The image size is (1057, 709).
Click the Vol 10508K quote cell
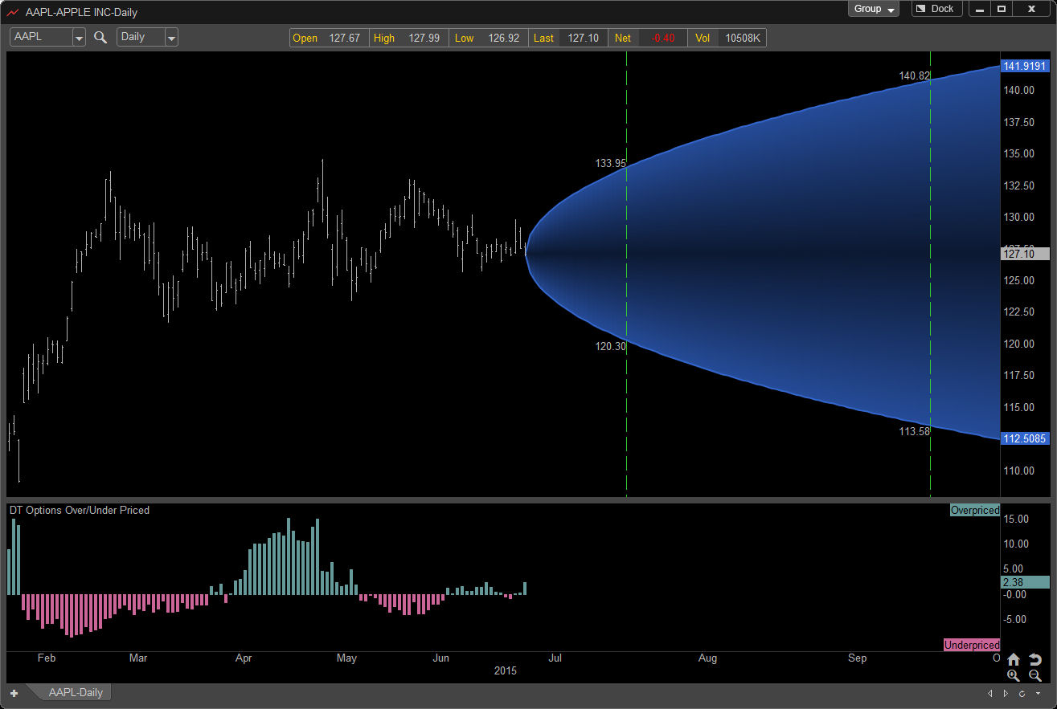[x=727, y=38]
